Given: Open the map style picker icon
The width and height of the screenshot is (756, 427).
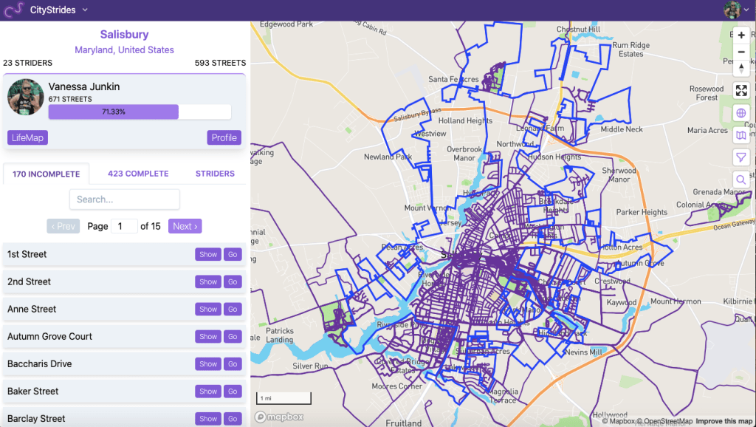Looking at the screenshot, I should pos(741,135).
